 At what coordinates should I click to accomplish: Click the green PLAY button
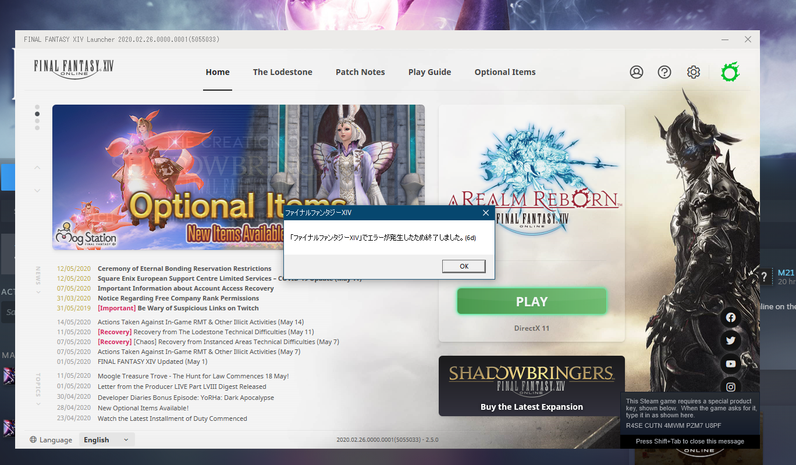coord(532,302)
